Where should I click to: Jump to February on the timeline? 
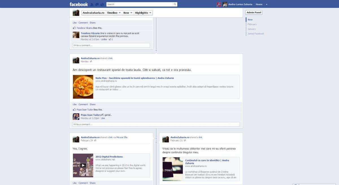pyautogui.click(x=252, y=24)
